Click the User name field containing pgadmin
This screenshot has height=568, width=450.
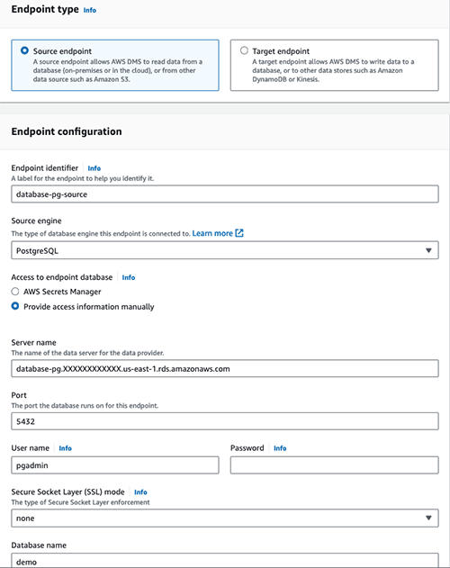(115, 465)
